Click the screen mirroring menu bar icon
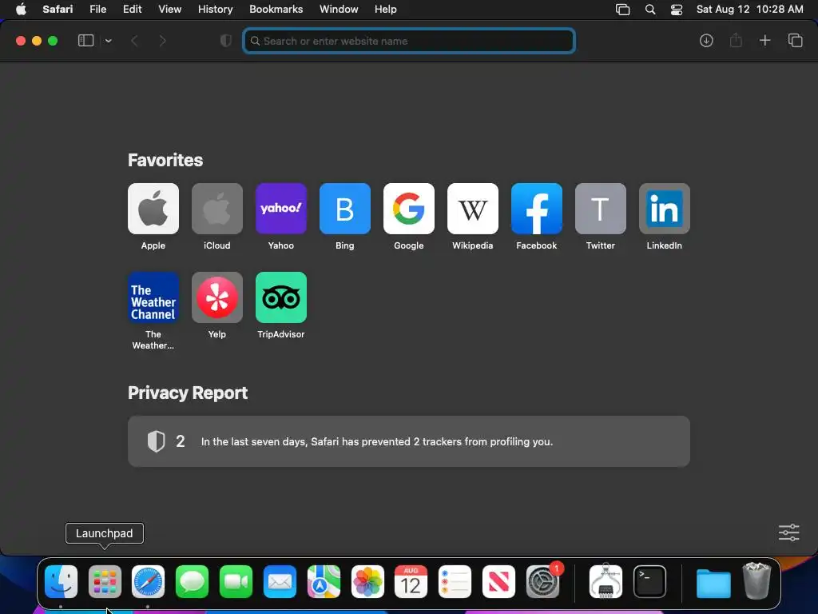Viewport: 818px width, 614px height. [x=622, y=10]
